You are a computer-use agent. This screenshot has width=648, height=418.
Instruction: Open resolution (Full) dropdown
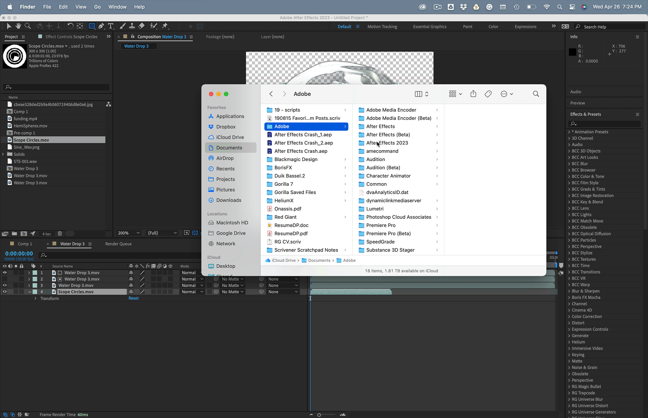pyautogui.click(x=162, y=233)
